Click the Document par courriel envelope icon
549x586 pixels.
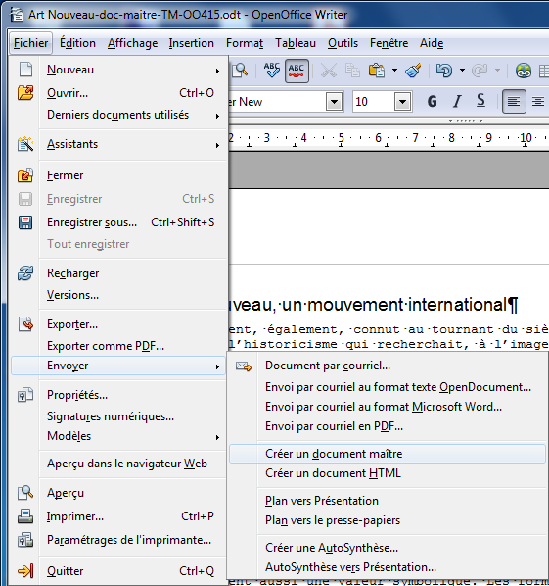tap(244, 366)
